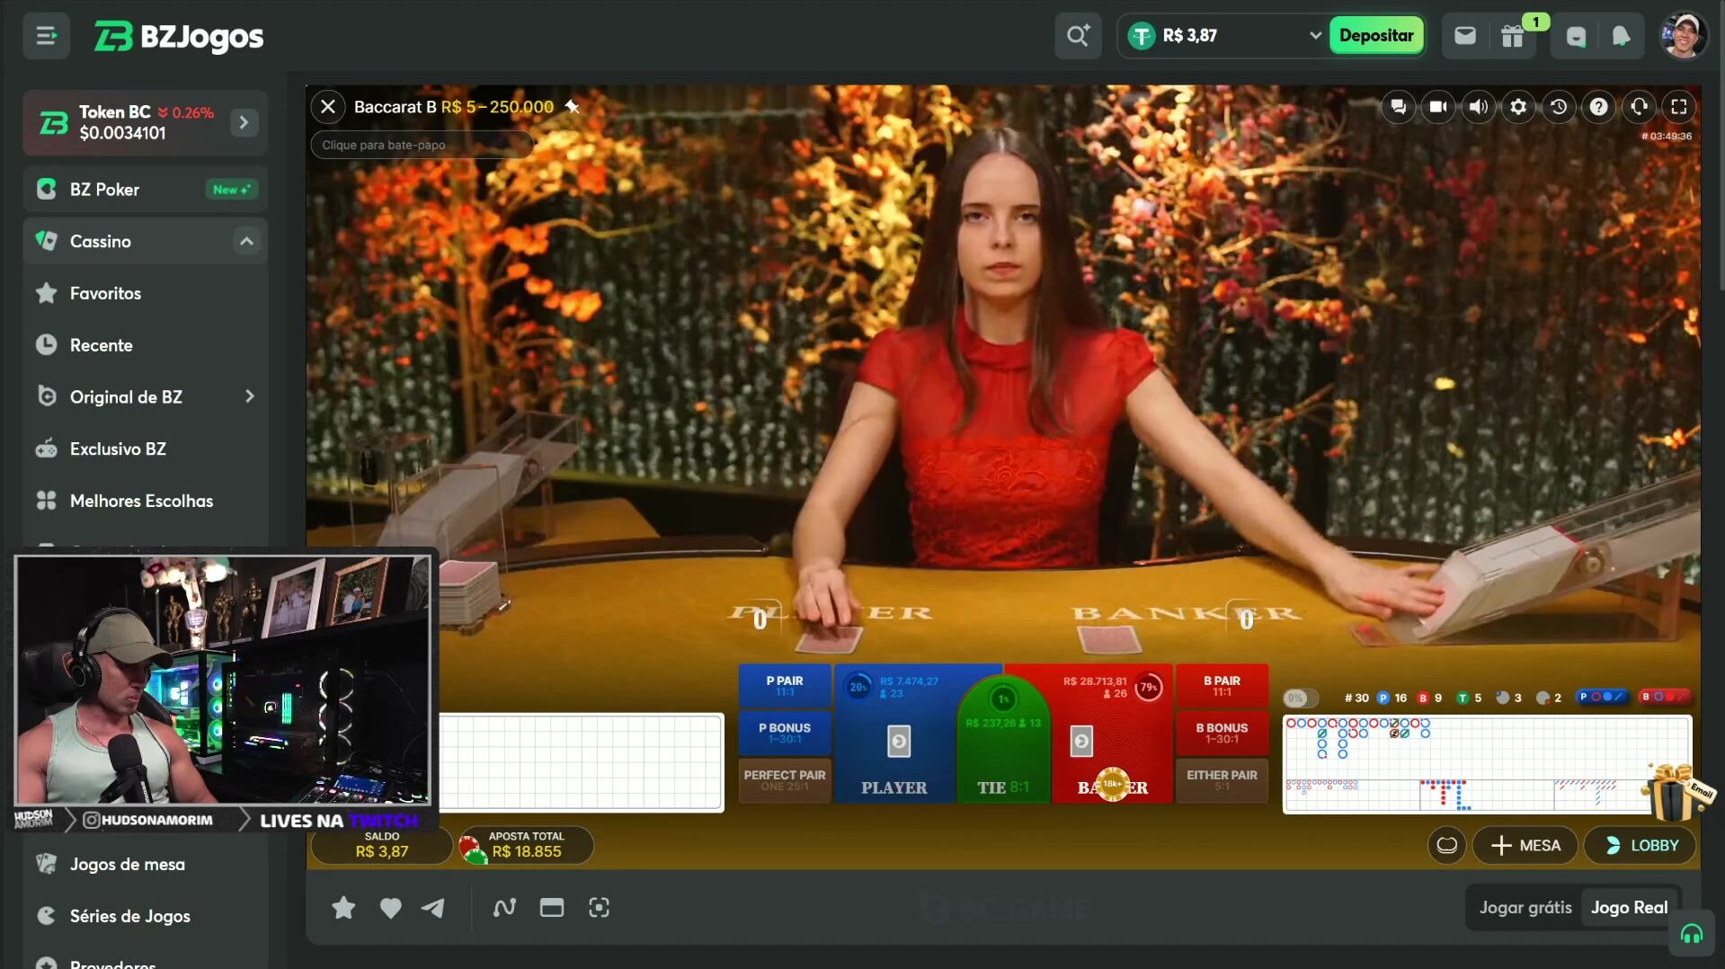Open the game chat icon in video toolbar
This screenshot has width=1725, height=969.
tap(1398, 107)
